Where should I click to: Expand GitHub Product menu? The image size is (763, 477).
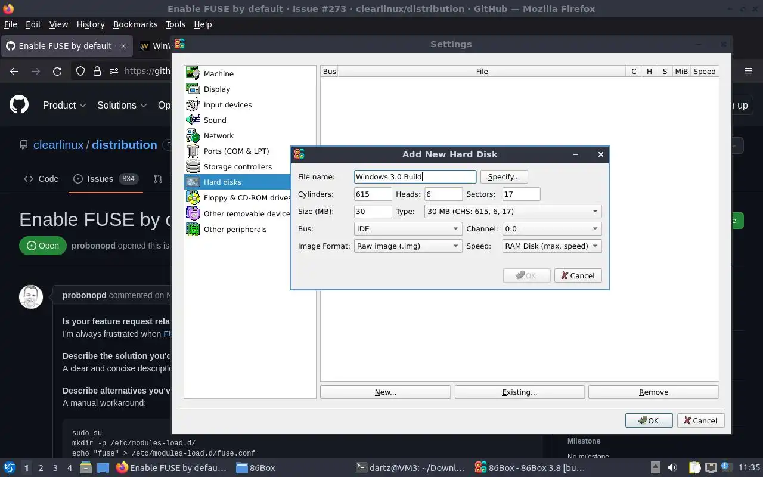(x=64, y=105)
